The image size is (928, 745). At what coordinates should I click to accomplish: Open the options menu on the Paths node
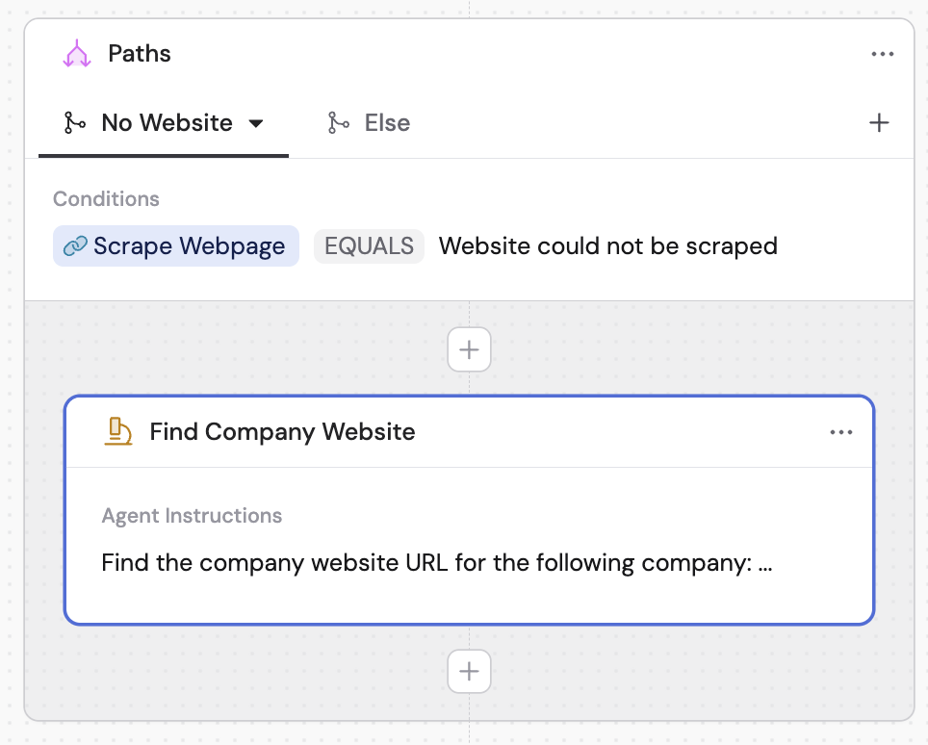coord(883,53)
